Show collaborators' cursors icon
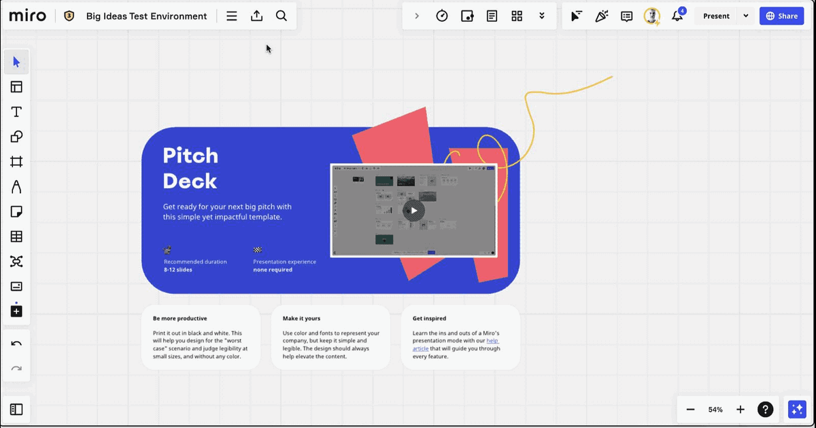 [577, 16]
